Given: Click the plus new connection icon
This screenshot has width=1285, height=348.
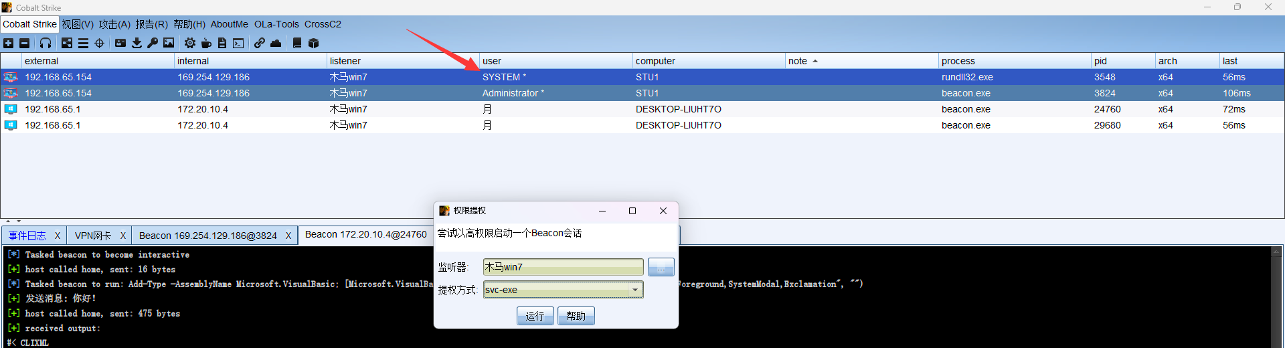Looking at the screenshot, I should click(8, 43).
